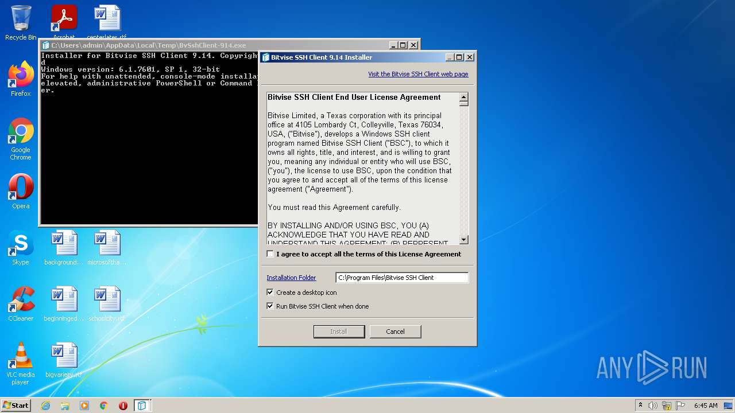
Task: Click the Cancel button in the installer
Action: pyautogui.click(x=395, y=332)
